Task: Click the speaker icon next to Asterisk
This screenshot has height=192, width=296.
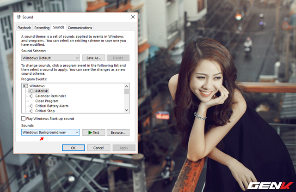Action: point(31,91)
